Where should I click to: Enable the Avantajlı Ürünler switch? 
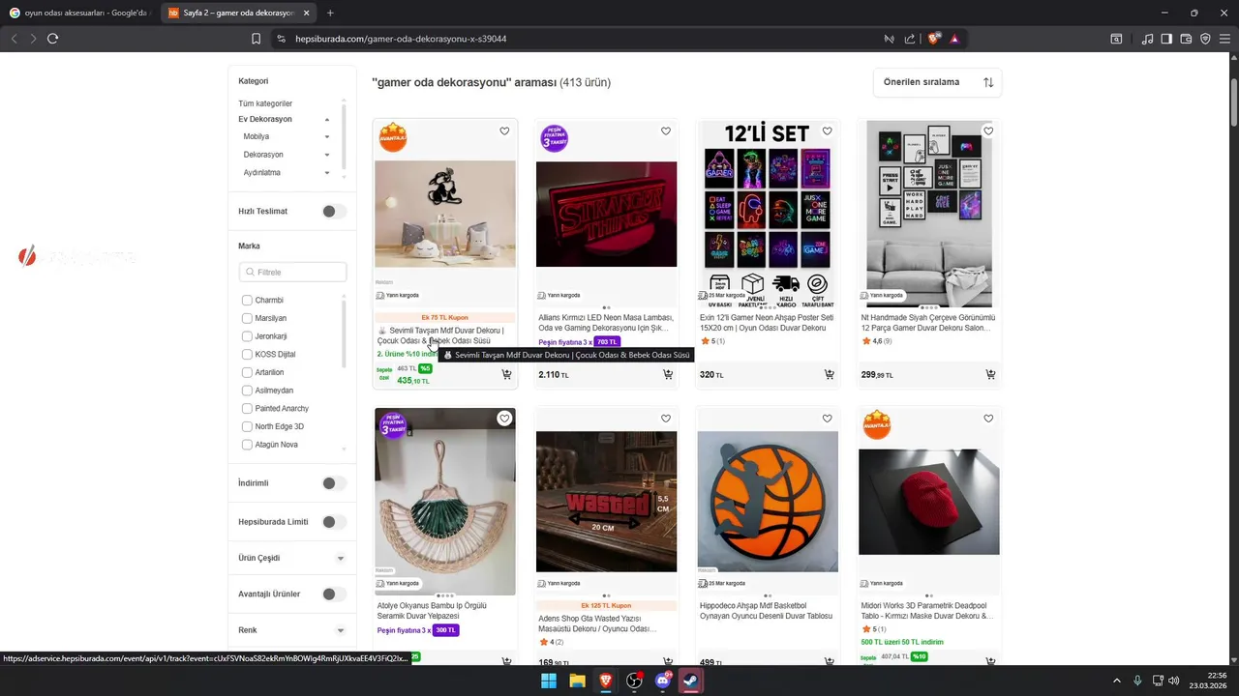point(334,594)
